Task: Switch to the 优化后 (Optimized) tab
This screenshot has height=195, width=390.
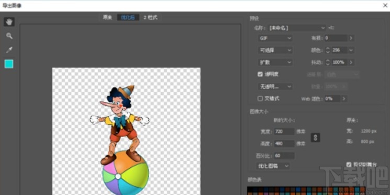Action: [128, 17]
